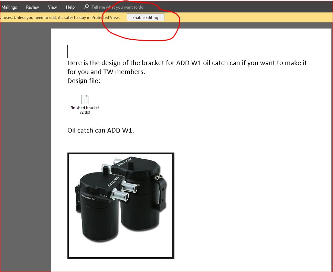Click the Enable Editing button
333x272 pixels.
tap(146, 18)
